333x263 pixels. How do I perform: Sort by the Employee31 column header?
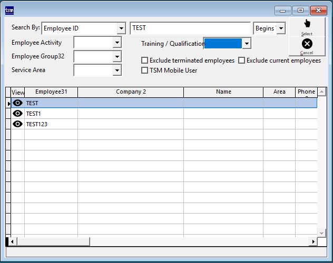tap(51, 92)
